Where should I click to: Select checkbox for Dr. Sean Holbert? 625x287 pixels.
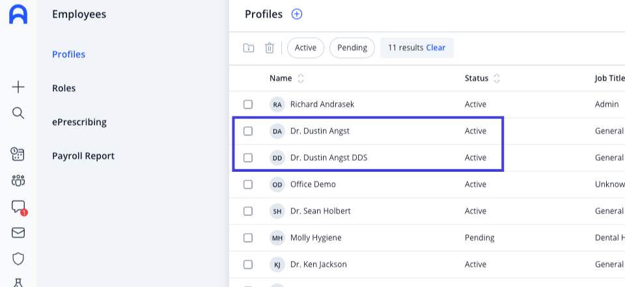(248, 212)
